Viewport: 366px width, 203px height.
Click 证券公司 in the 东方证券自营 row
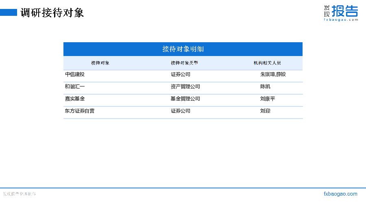point(181,111)
